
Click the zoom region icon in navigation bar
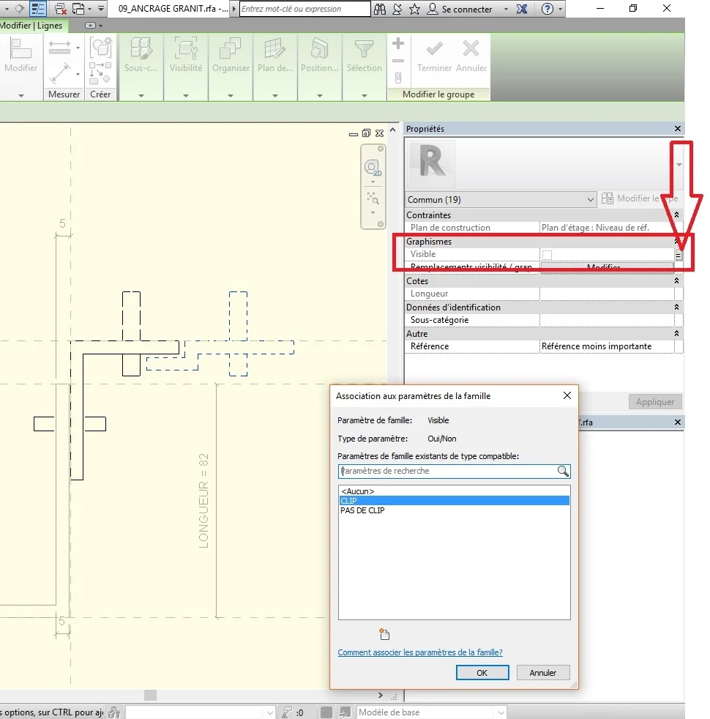coord(373,198)
